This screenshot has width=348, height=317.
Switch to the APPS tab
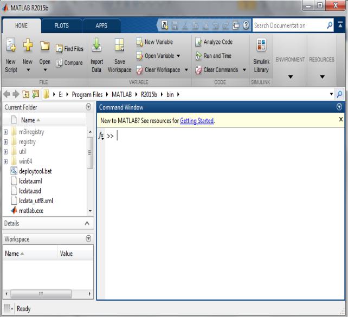point(101,25)
